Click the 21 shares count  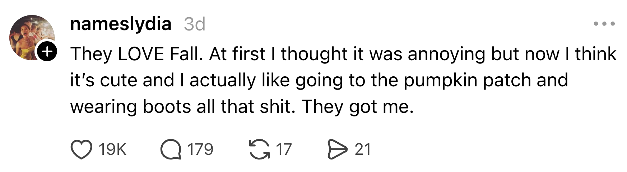pyautogui.click(x=362, y=149)
